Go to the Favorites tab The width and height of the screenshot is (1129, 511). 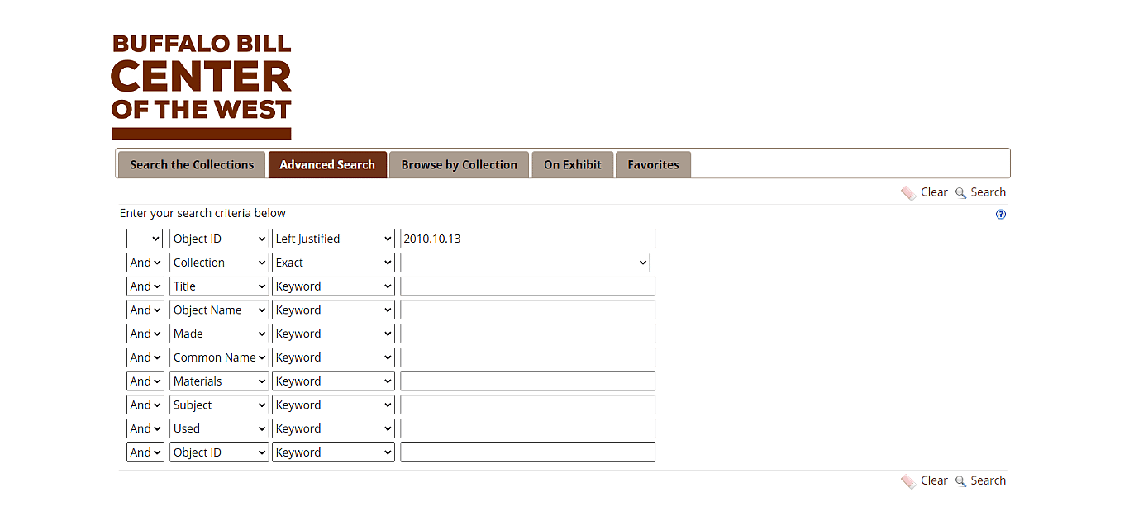click(653, 165)
